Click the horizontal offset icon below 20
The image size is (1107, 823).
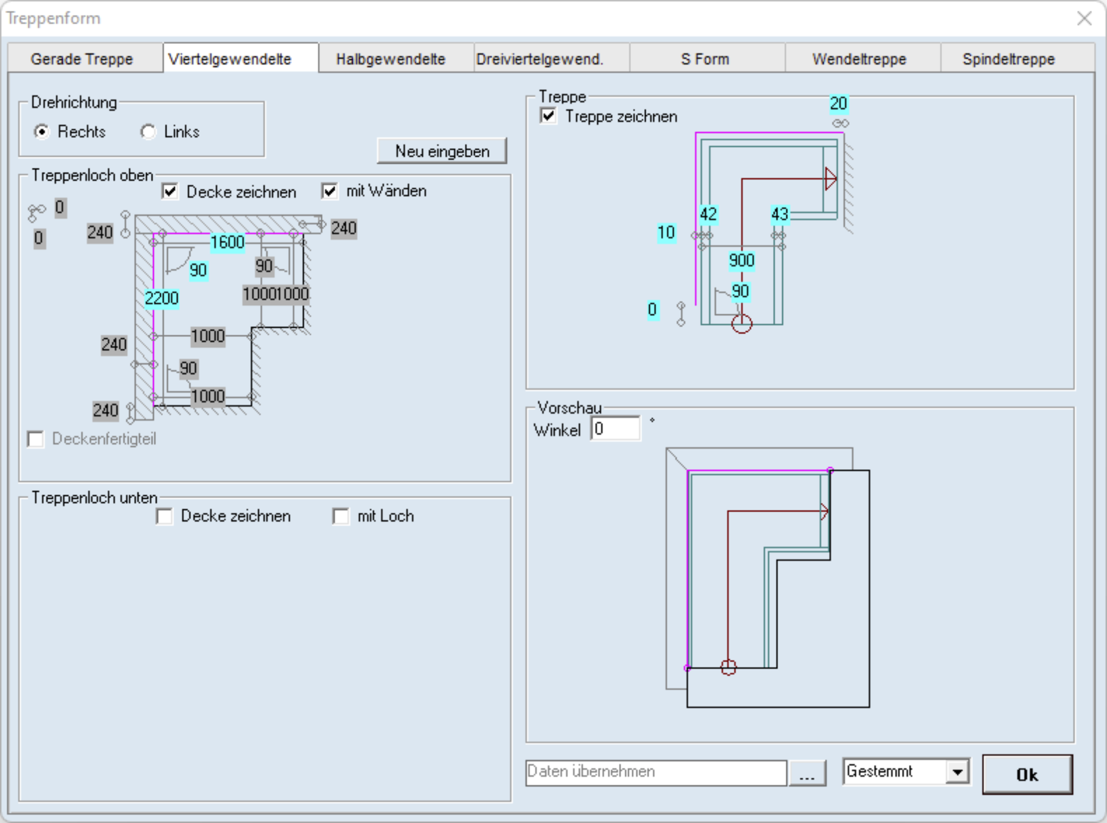tap(840, 123)
